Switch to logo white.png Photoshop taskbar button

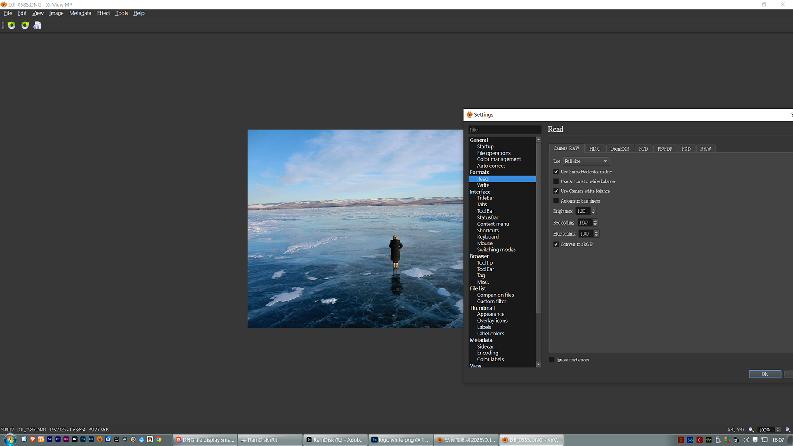point(400,440)
